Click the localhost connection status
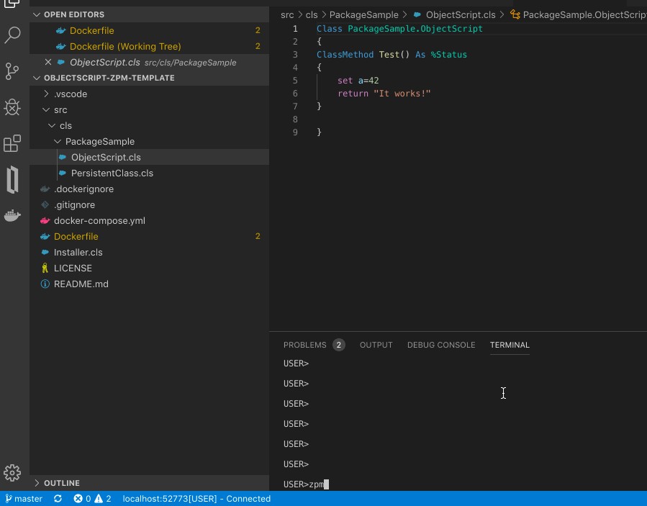 click(x=196, y=499)
